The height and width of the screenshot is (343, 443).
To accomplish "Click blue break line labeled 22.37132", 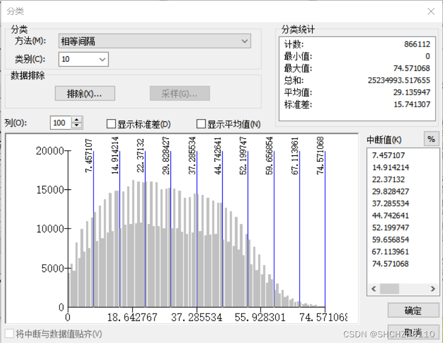I will click(145, 229).
